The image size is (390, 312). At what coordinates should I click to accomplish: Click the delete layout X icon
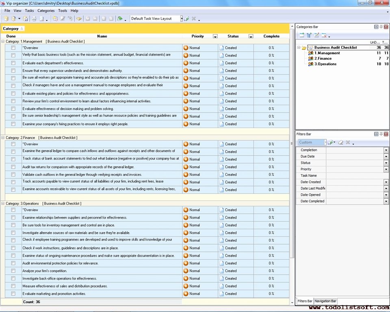[194, 19]
